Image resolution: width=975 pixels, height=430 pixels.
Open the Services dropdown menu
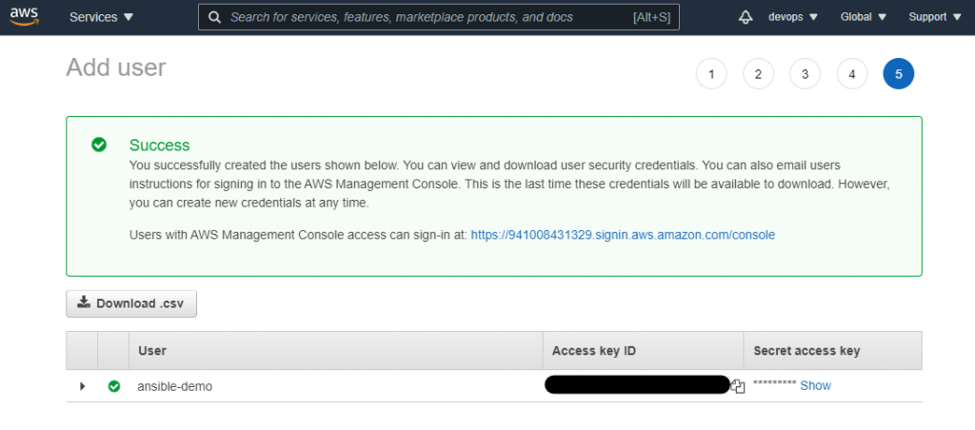pyautogui.click(x=101, y=17)
